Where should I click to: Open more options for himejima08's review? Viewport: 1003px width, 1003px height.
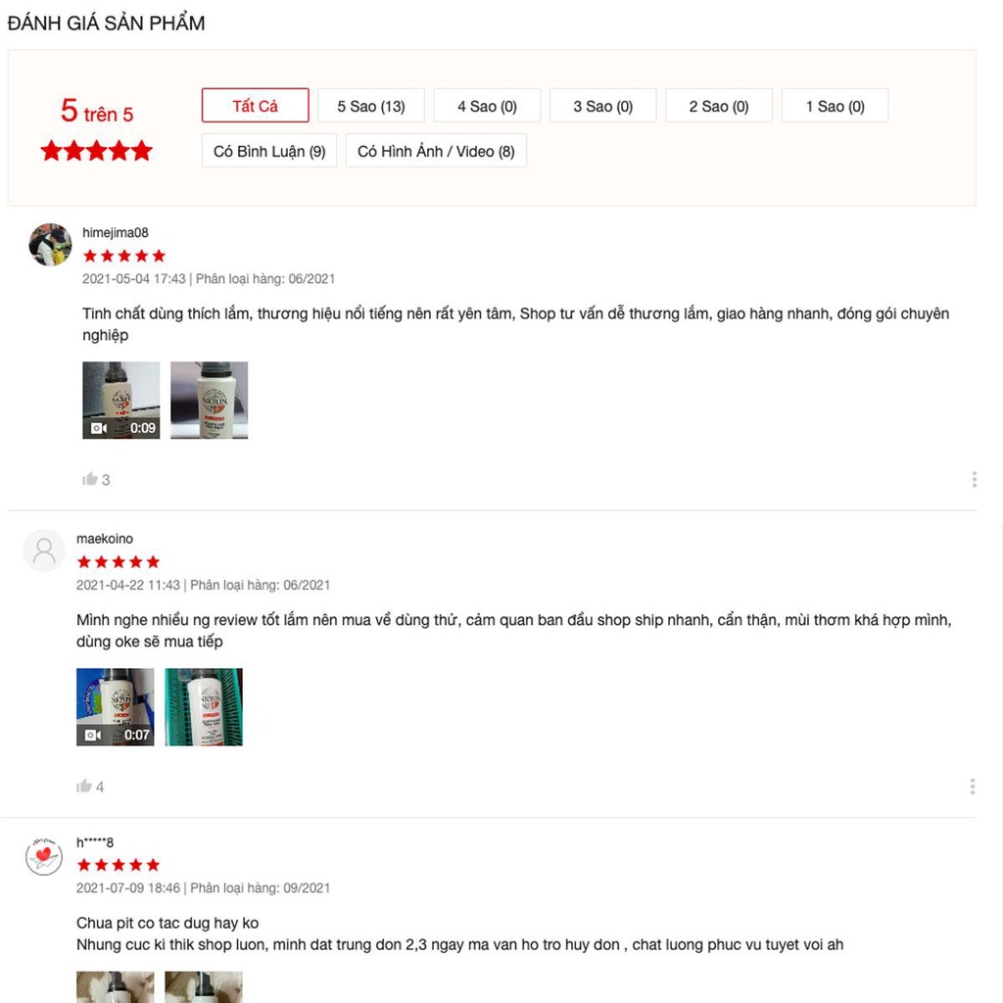(x=975, y=479)
